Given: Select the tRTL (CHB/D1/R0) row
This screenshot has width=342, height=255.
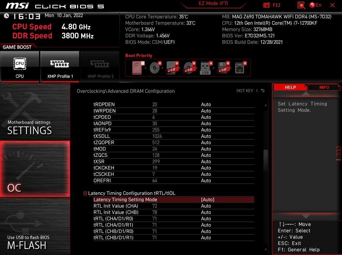Looking at the screenshot, I should (174, 231).
